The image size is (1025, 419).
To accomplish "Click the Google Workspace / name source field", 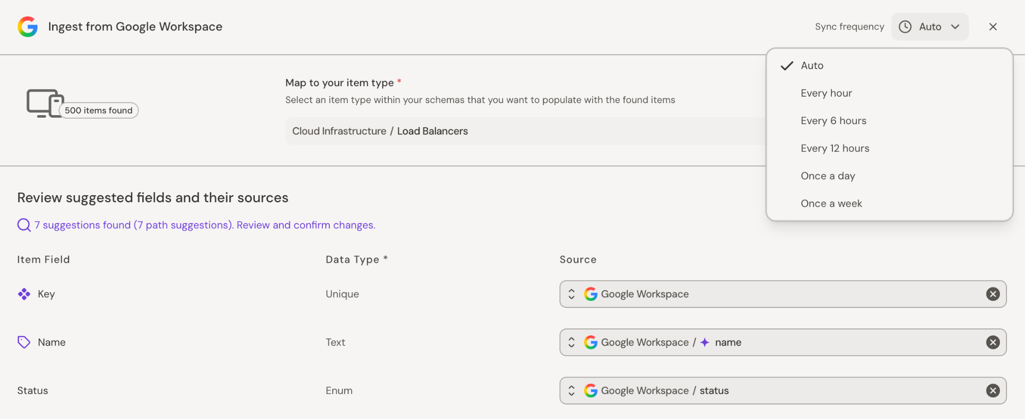I will [x=783, y=342].
